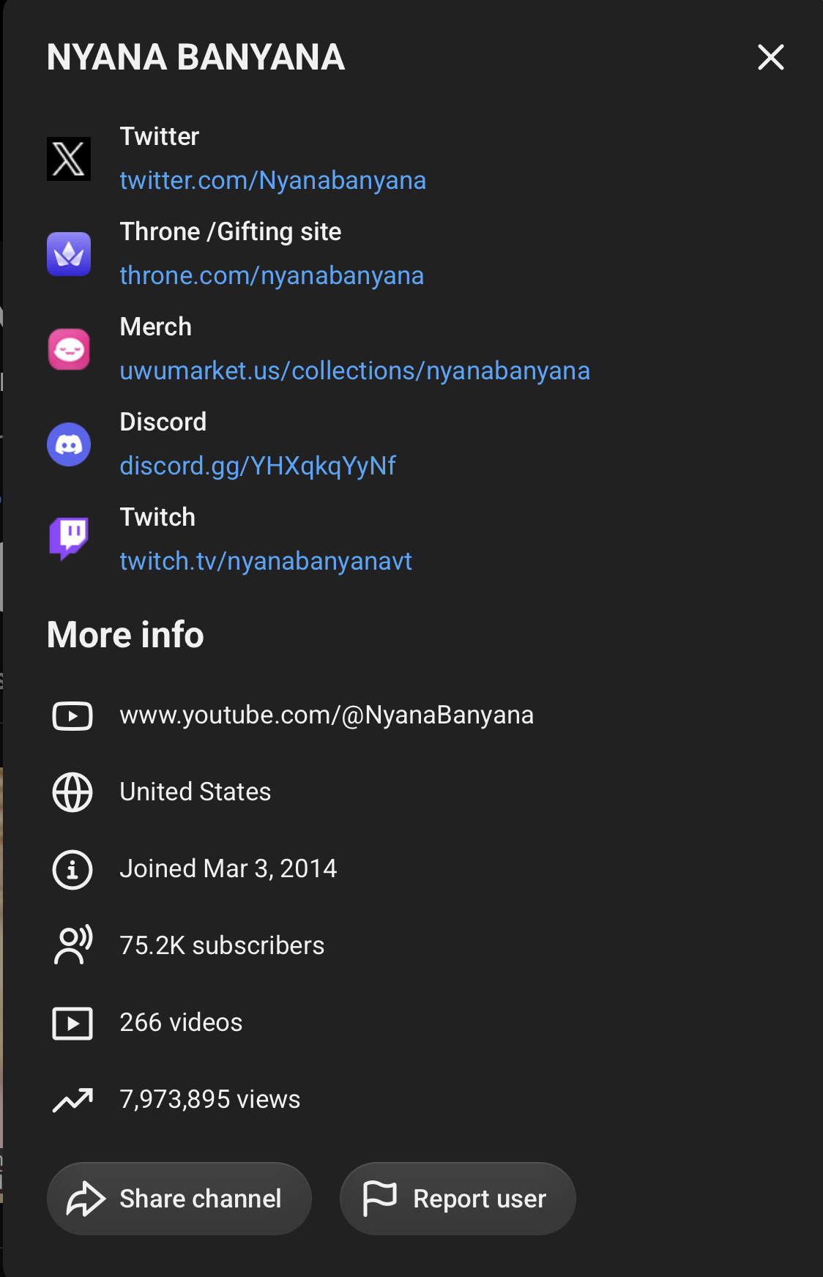Click the Throne /Gifting site label
The image size is (823, 1277).
click(x=231, y=231)
